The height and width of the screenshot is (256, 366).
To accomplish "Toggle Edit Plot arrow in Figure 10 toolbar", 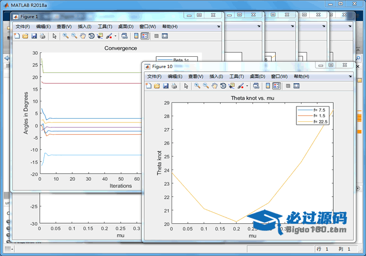I will coord(186,86).
